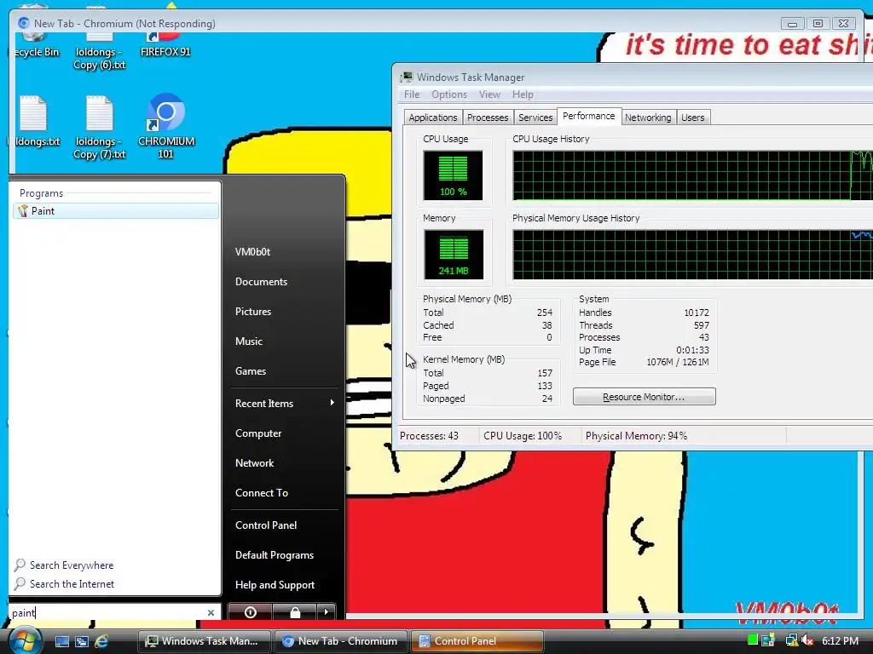Expand the shutdown options arrow
The height and width of the screenshot is (654, 873).
(327, 612)
